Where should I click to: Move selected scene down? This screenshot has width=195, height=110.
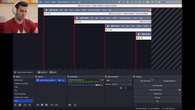[x=30, y=105]
